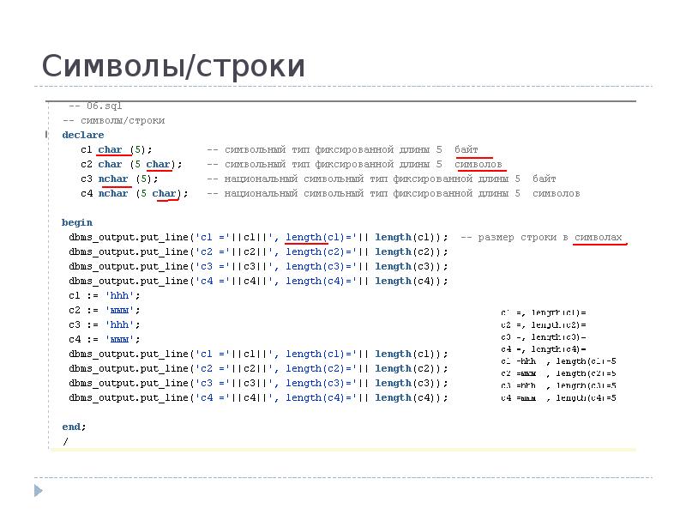Click the underlined 'символах' in the size comment
The image size is (686, 515).
tap(598, 237)
